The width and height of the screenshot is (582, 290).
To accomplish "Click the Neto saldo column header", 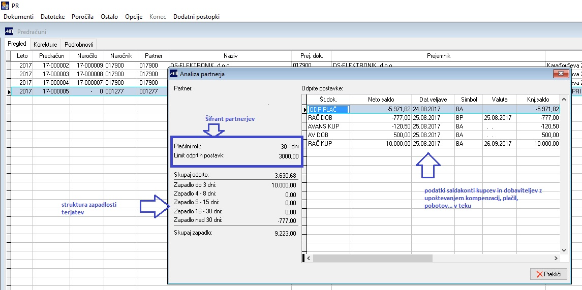I will click(381, 100).
